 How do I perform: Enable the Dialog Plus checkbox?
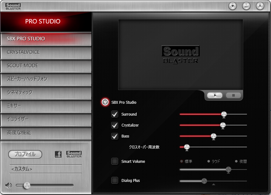tap(115, 181)
